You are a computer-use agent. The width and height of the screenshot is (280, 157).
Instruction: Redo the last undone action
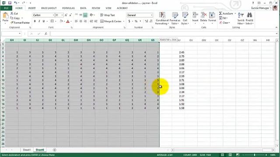[23, 3]
